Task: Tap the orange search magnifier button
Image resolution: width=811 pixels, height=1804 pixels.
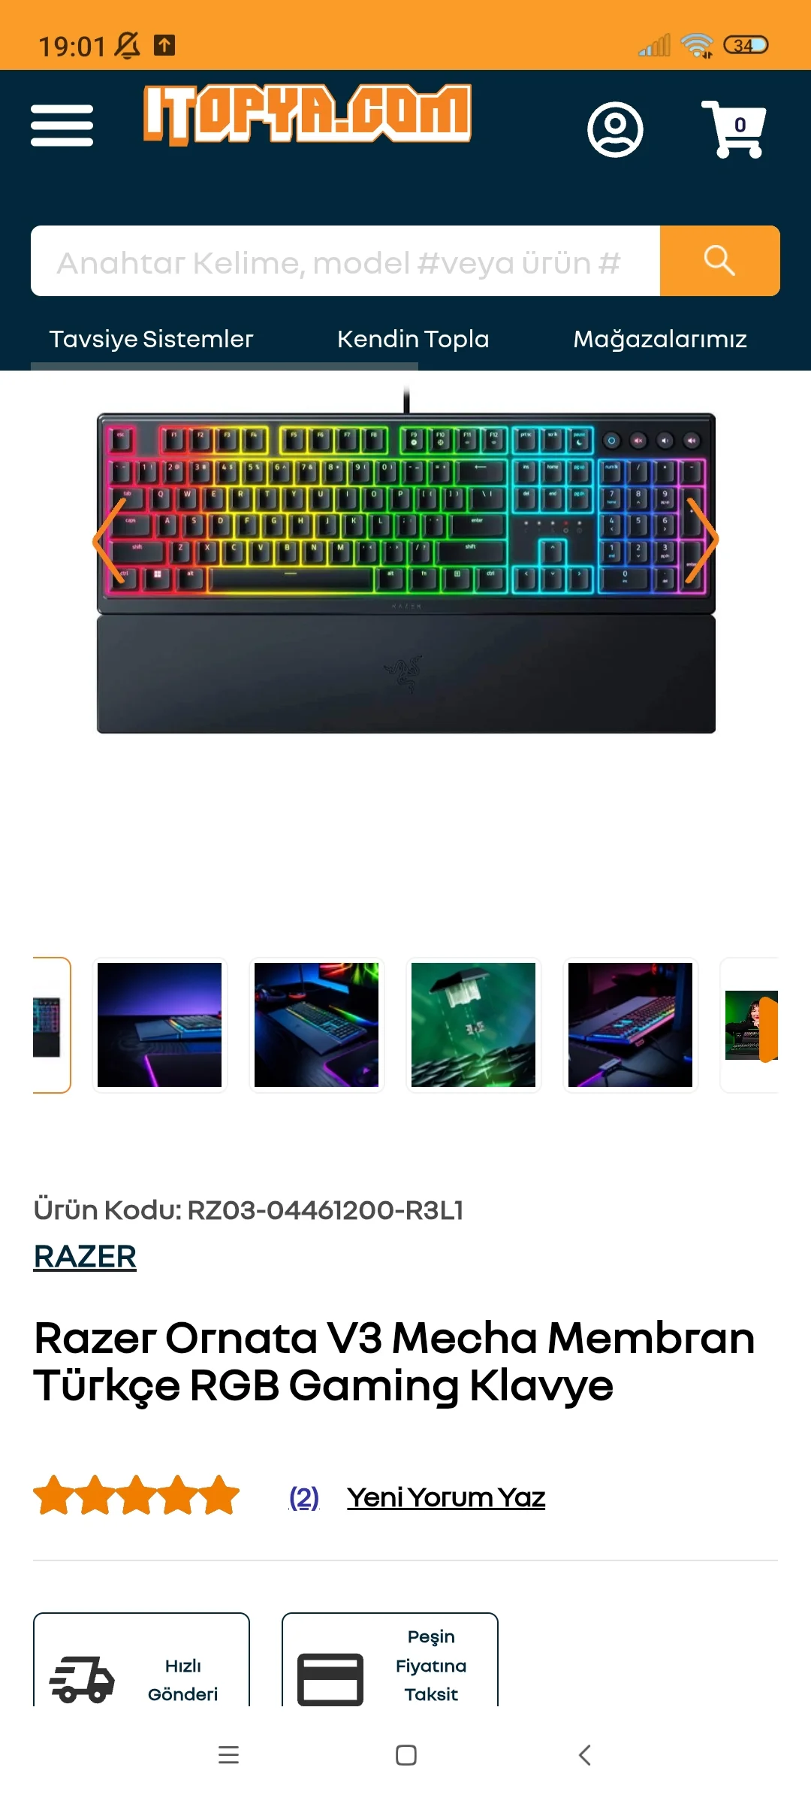Action: pyautogui.click(x=719, y=261)
